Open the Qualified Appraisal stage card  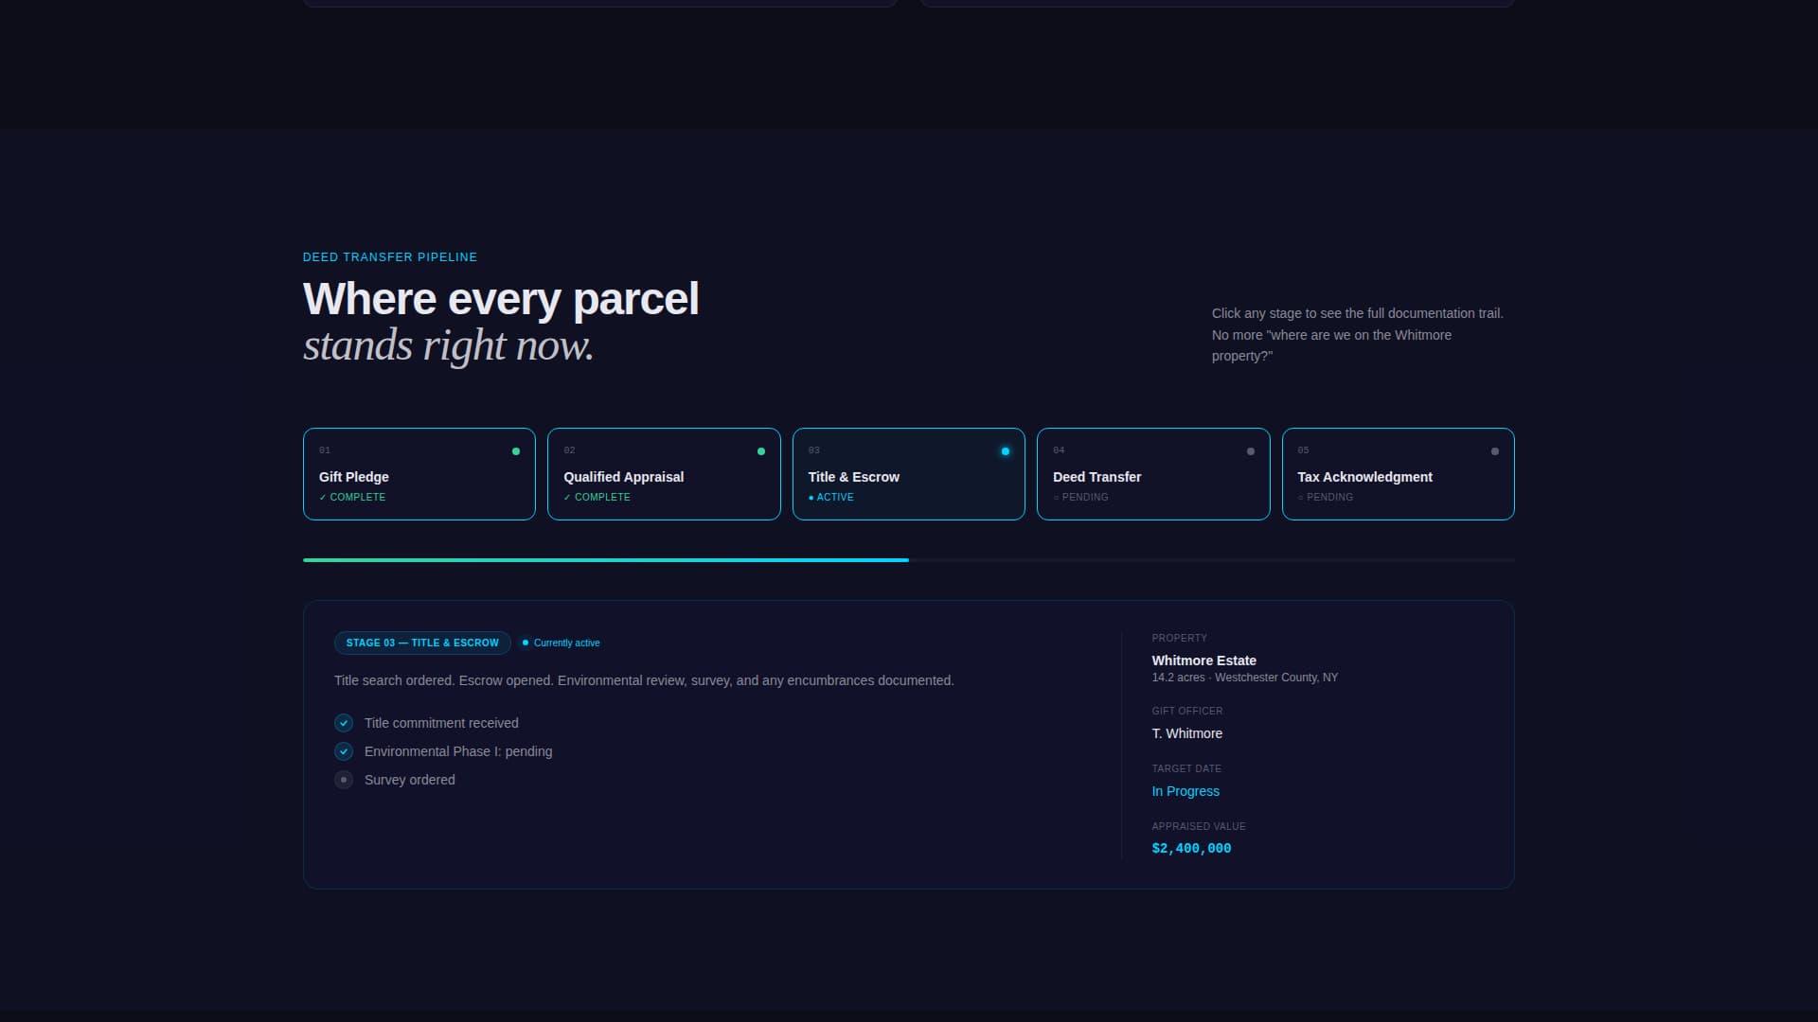pyautogui.click(x=664, y=474)
